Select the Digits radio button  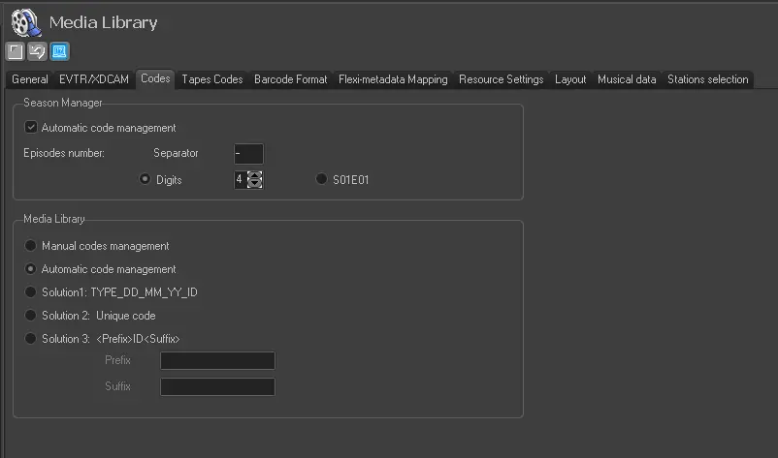pos(146,179)
